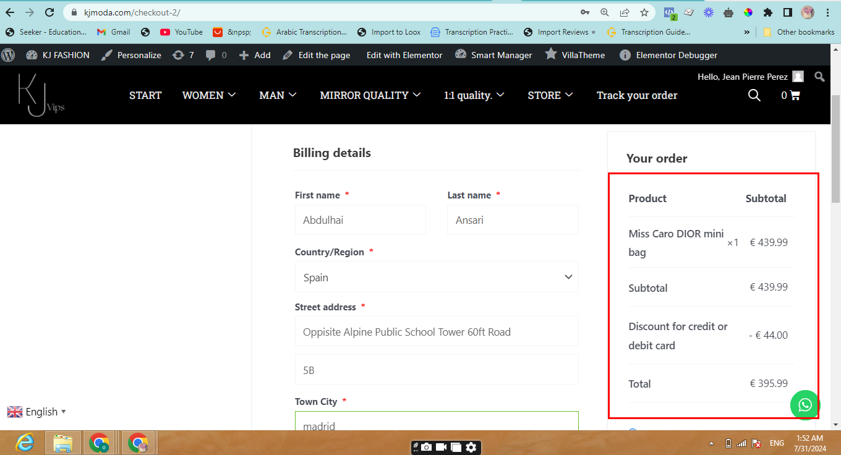Click the discount value - € 44.00
Image resolution: width=841 pixels, height=455 pixels.
(x=768, y=335)
